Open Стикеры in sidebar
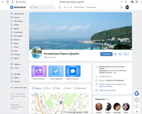Screen dimensions: 142x114 coord(15,55)
